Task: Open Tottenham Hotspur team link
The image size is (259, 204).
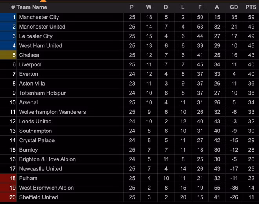Action: coord(42,93)
